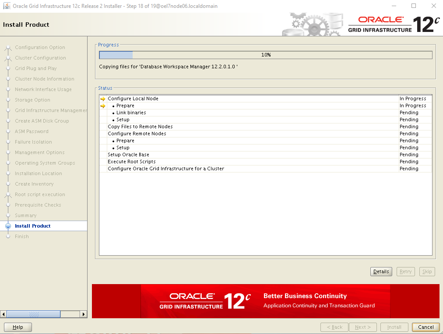This screenshot has height=334, width=443.
Task: Select the Summary step in sidebar
Action: [26, 215]
